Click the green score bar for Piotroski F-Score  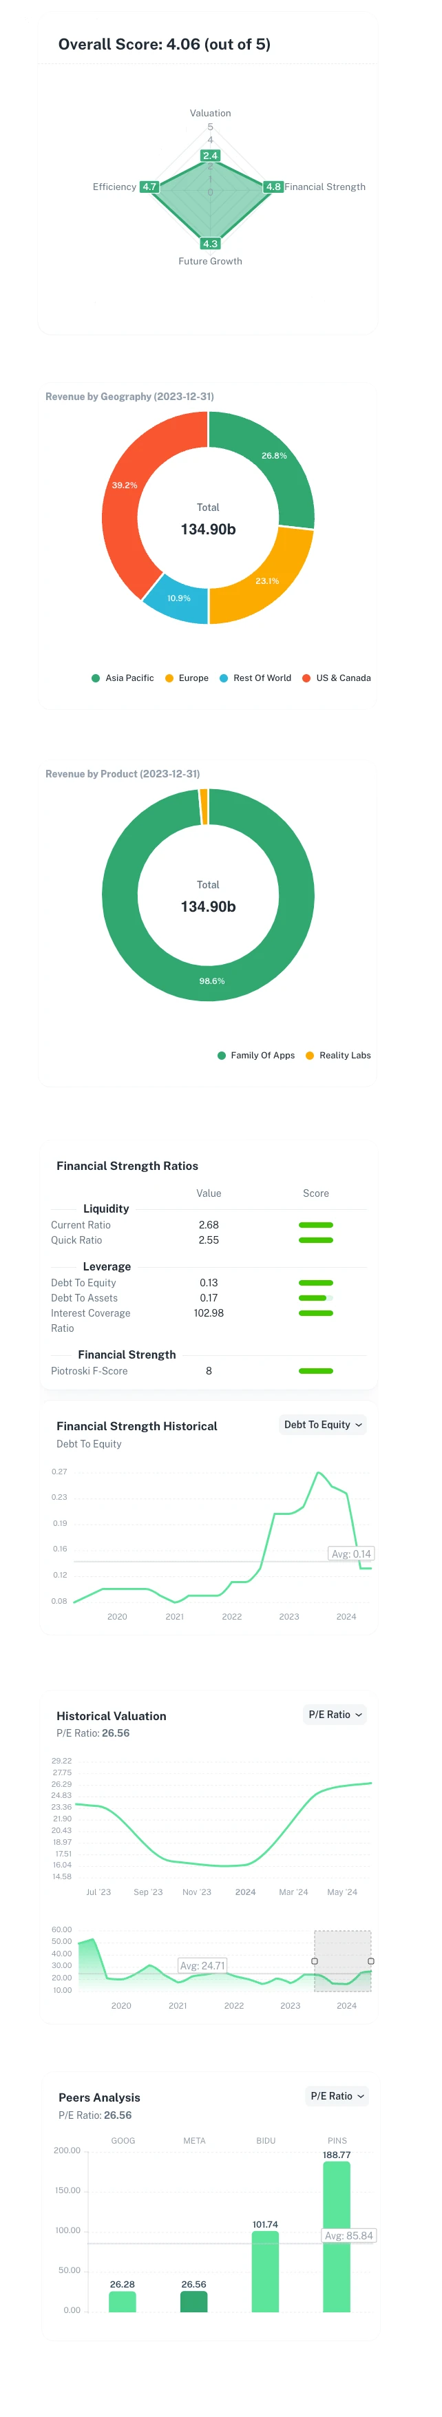pos(316,1371)
